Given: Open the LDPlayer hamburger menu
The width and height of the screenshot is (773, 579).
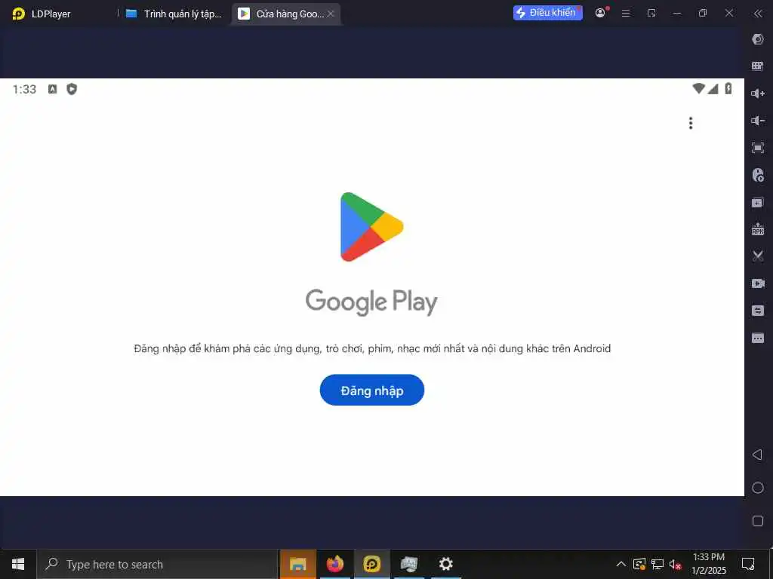Looking at the screenshot, I should (x=626, y=14).
